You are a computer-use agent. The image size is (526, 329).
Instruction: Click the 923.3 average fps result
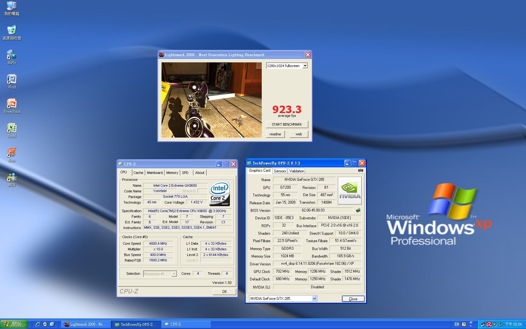pyautogui.click(x=287, y=109)
